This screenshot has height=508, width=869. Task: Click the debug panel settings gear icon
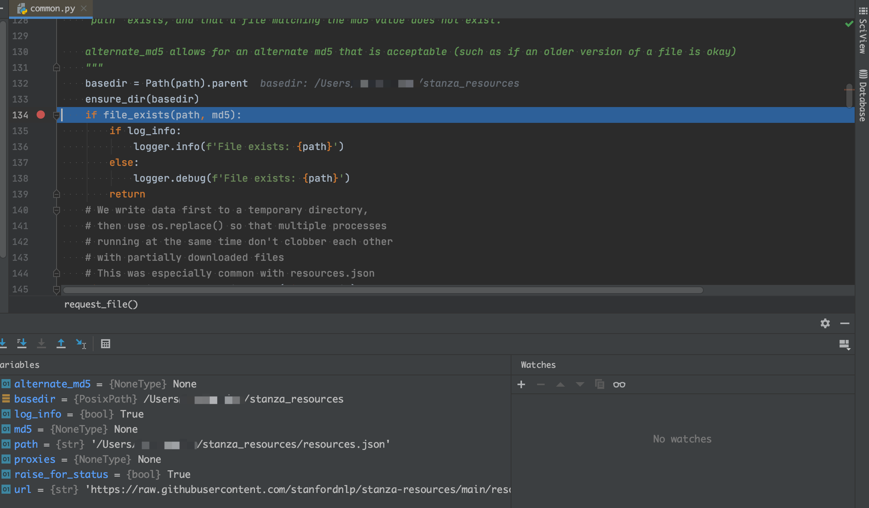coord(825,323)
